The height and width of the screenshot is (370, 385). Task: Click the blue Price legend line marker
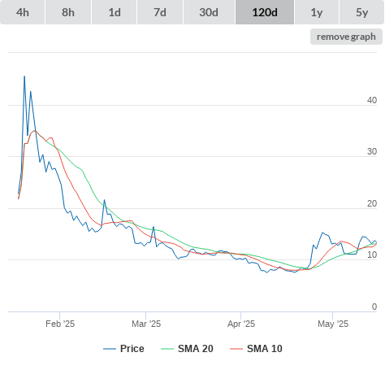pyautogui.click(x=110, y=349)
